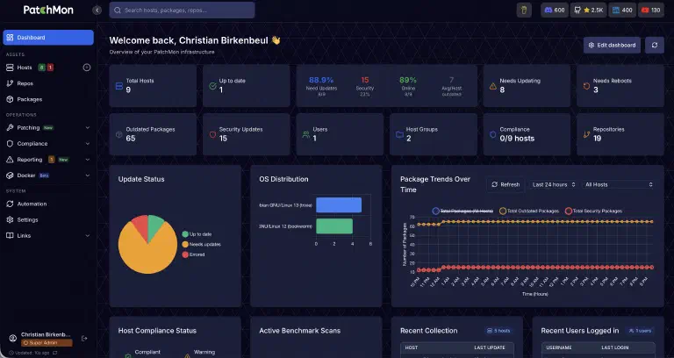This screenshot has width=674, height=358.
Task: Toggle the Errored pie legend
Action: [x=193, y=254]
